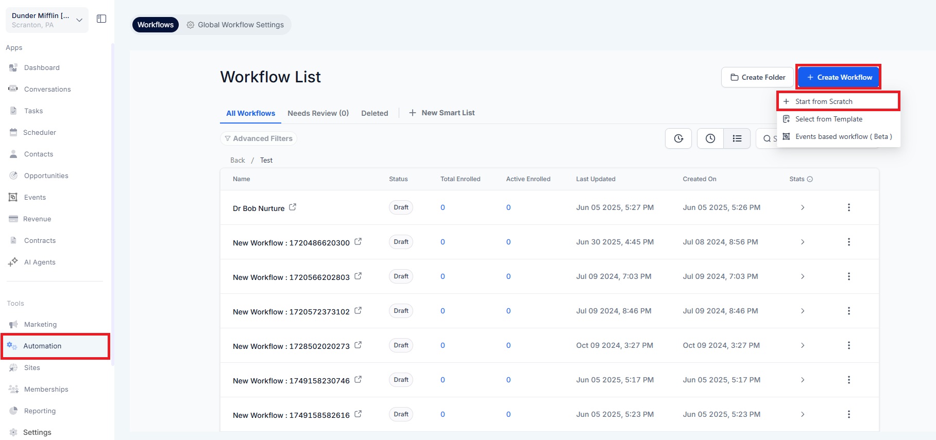Open external link icon for workflow 1728502020273
This screenshot has width=936, height=440.
coord(358,345)
